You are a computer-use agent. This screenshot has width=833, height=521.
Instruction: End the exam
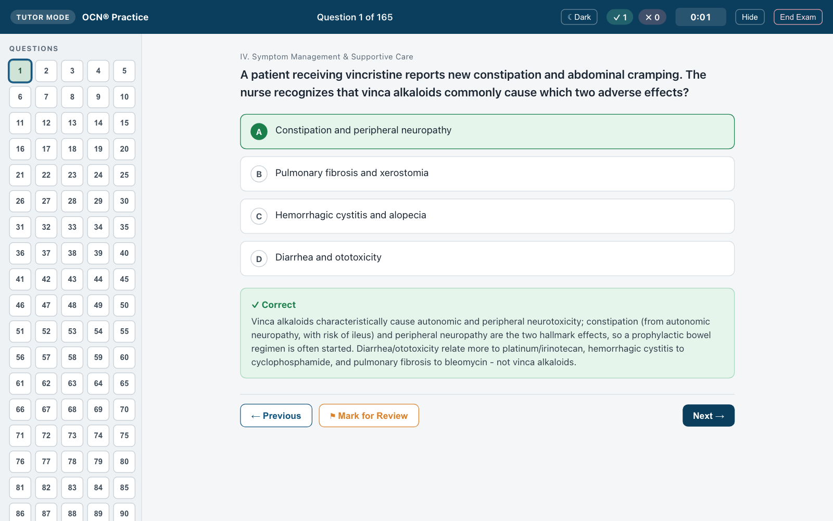(x=798, y=17)
